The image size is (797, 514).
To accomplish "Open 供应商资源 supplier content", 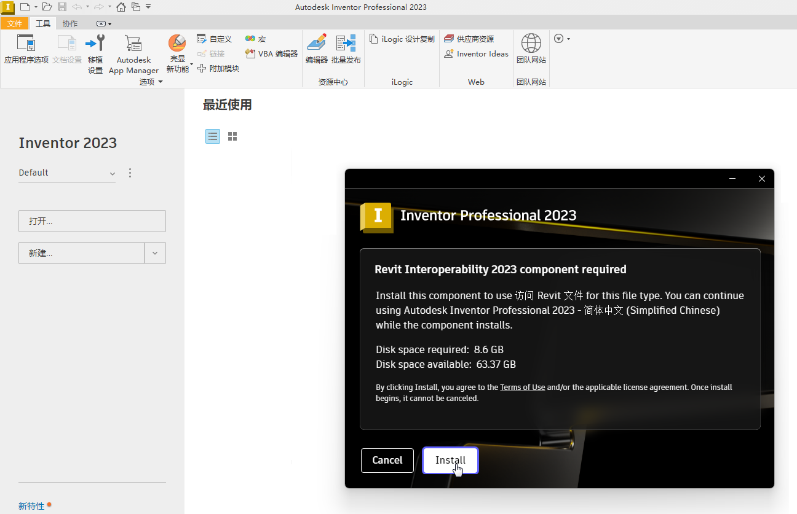I will click(469, 39).
